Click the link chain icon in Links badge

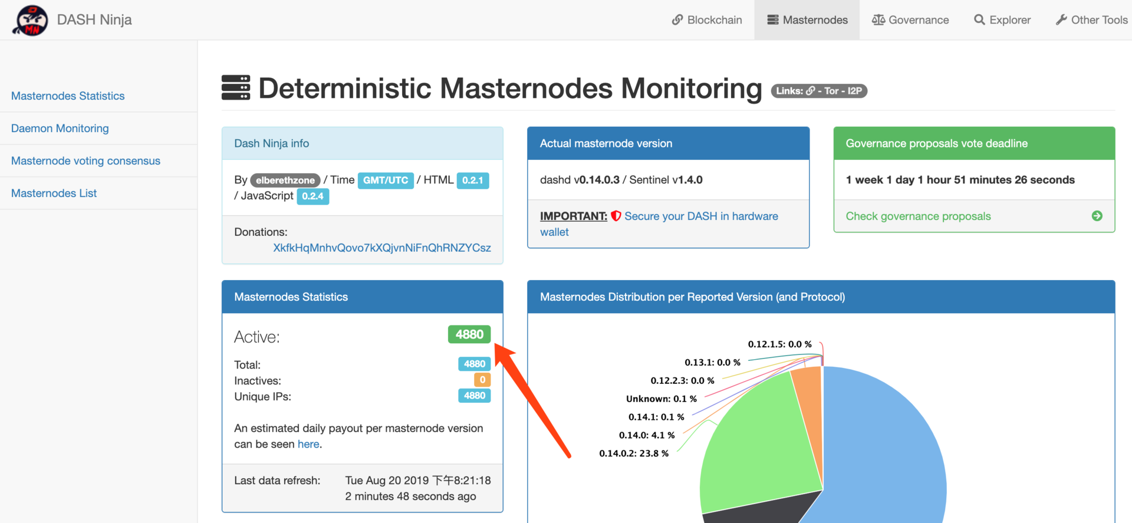click(811, 91)
